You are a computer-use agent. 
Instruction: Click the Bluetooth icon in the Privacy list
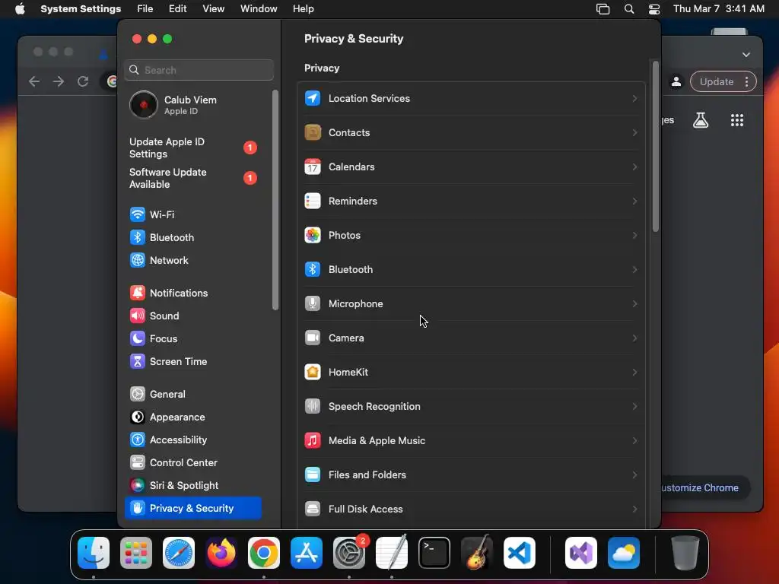(313, 270)
